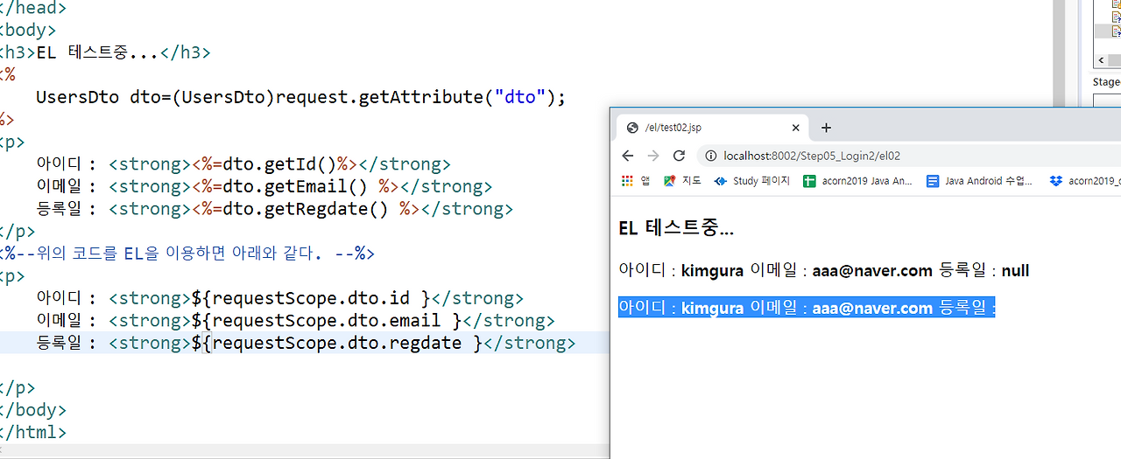The height and width of the screenshot is (459, 1121).
Task: Open the 앱 apps bookmark
Action: tap(636, 181)
